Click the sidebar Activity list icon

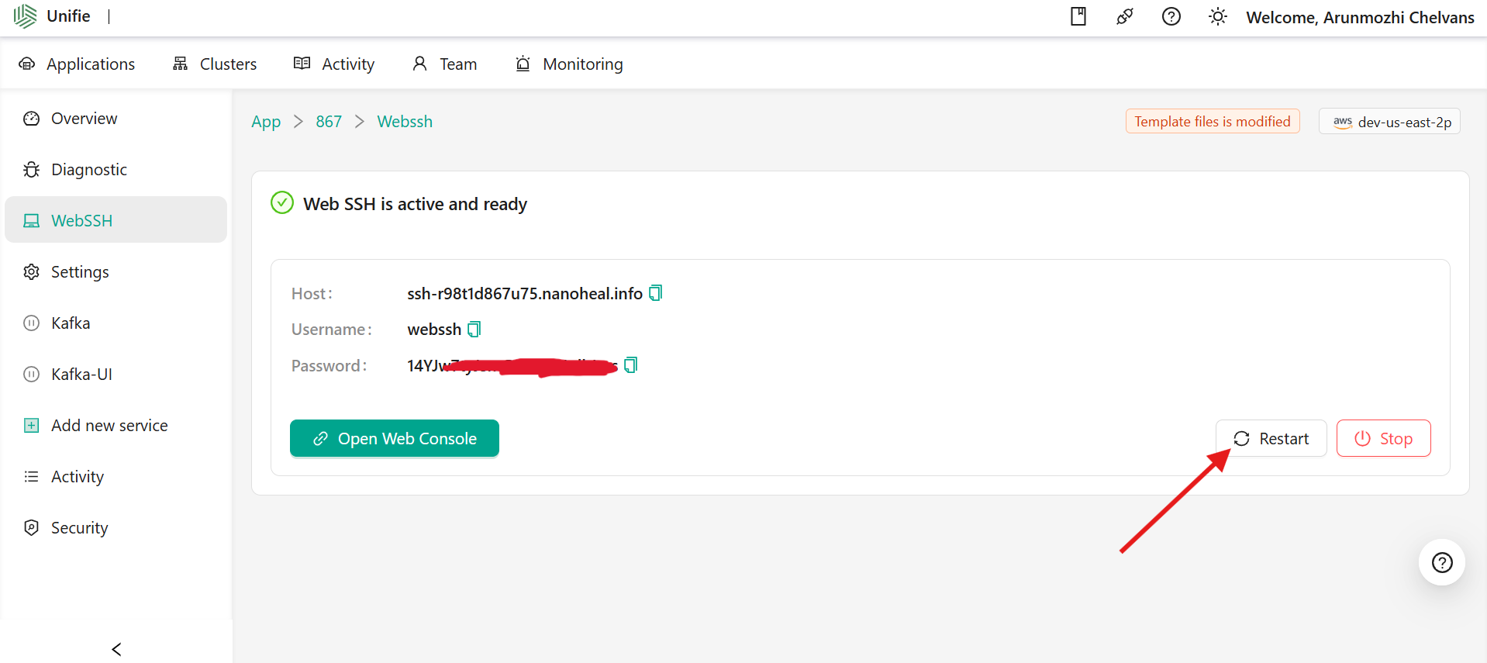[31, 477]
